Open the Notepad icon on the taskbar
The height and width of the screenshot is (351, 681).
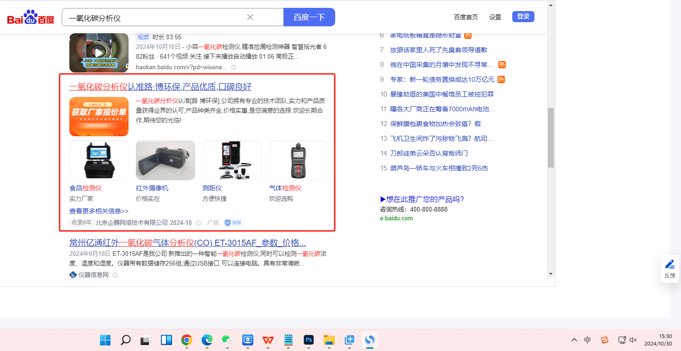pyautogui.click(x=288, y=340)
